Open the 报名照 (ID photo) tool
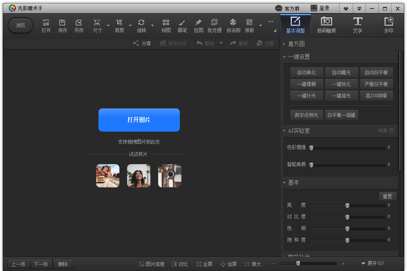407x271 pixels. tap(233, 26)
